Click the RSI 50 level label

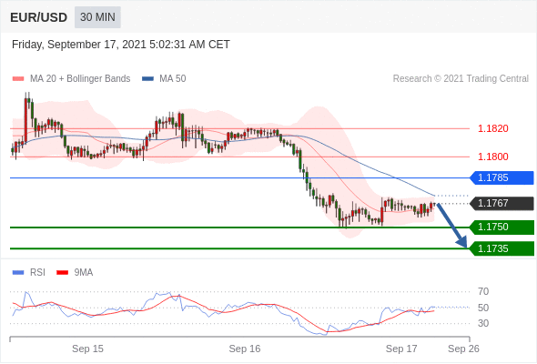click(x=483, y=308)
